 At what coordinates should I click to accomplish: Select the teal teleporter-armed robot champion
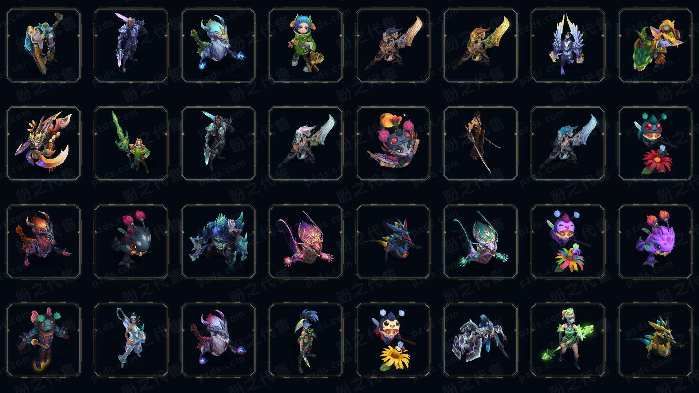pyautogui.click(x=44, y=45)
